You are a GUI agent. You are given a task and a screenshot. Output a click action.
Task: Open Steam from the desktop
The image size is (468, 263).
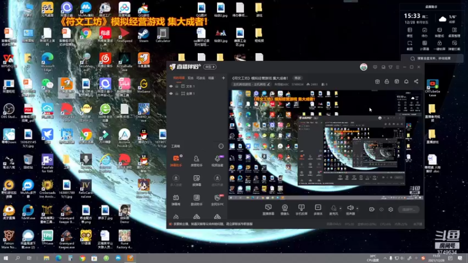143,35
